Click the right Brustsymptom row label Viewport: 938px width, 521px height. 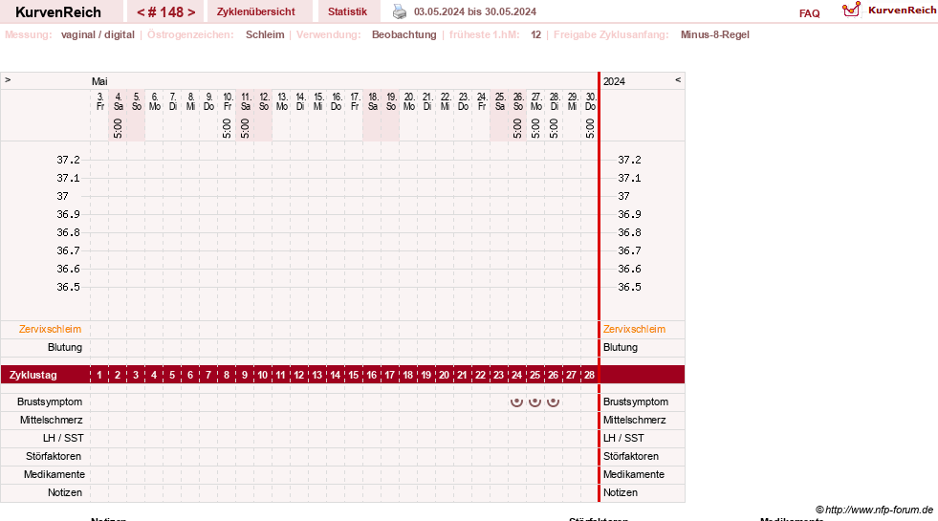pyautogui.click(x=635, y=402)
